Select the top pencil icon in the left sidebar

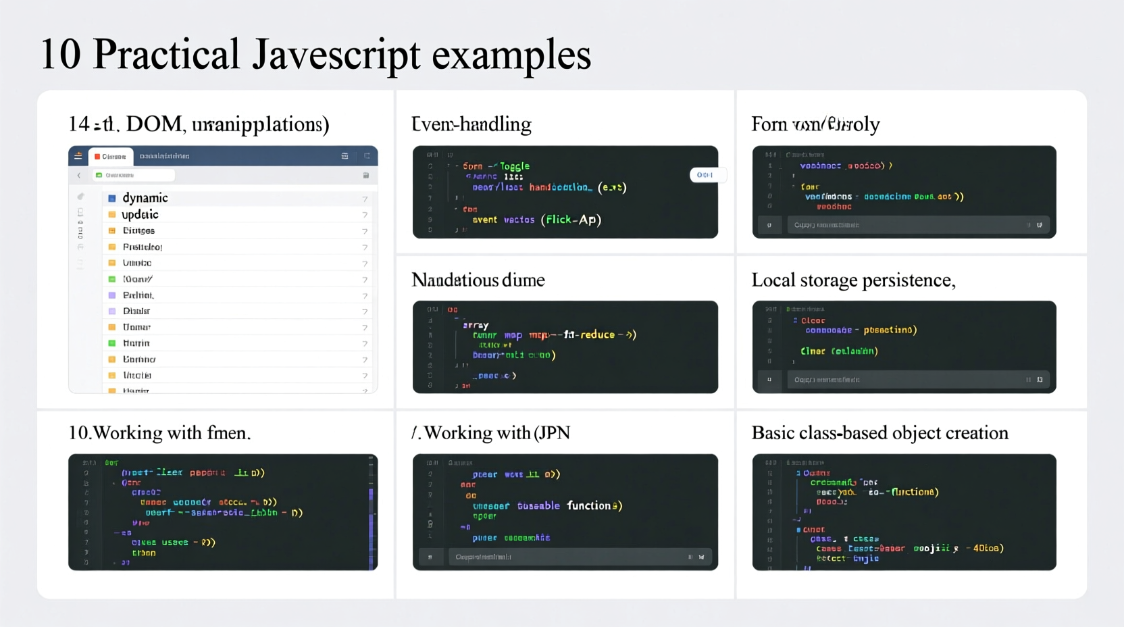pyautogui.click(x=80, y=198)
